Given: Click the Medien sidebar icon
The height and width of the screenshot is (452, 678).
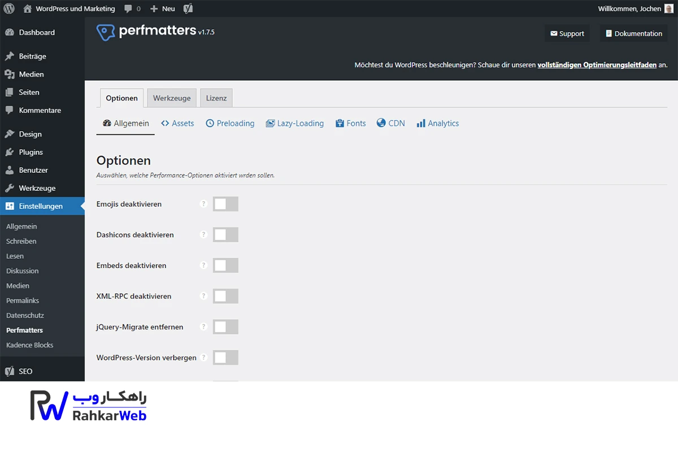Looking at the screenshot, I should point(10,75).
